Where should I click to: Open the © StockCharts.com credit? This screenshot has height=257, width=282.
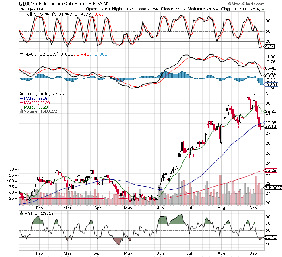coord(246,4)
